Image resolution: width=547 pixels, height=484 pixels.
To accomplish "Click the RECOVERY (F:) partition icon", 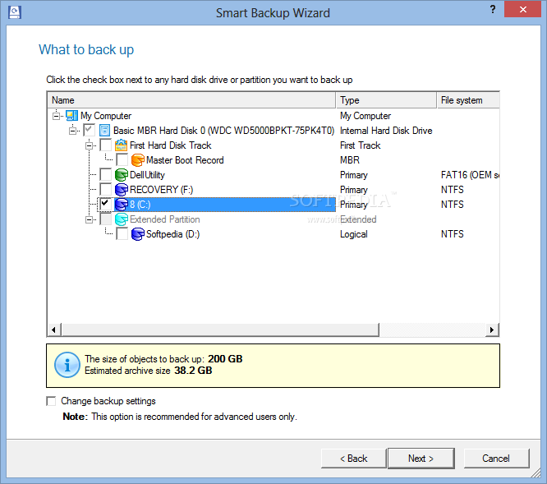I will (121, 190).
